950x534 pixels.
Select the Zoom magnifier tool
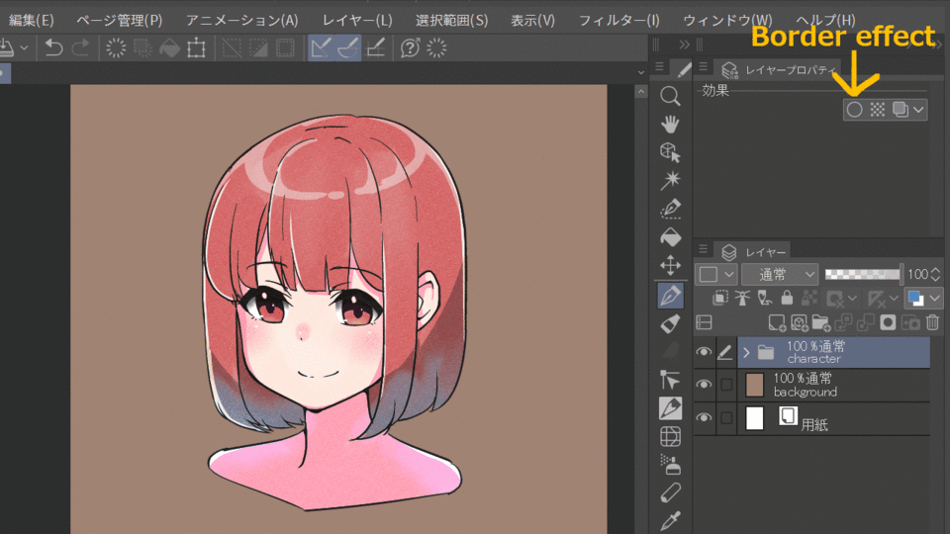pyautogui.click(x=670, y=95)
